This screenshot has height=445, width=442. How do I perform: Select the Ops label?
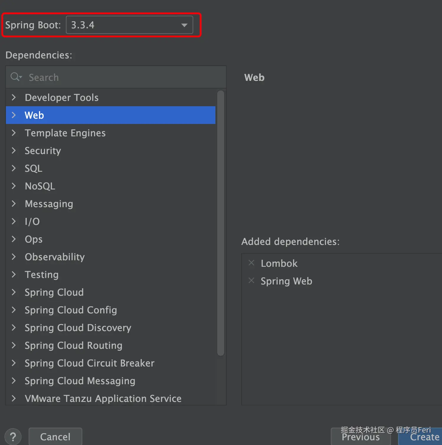[34, 239]
